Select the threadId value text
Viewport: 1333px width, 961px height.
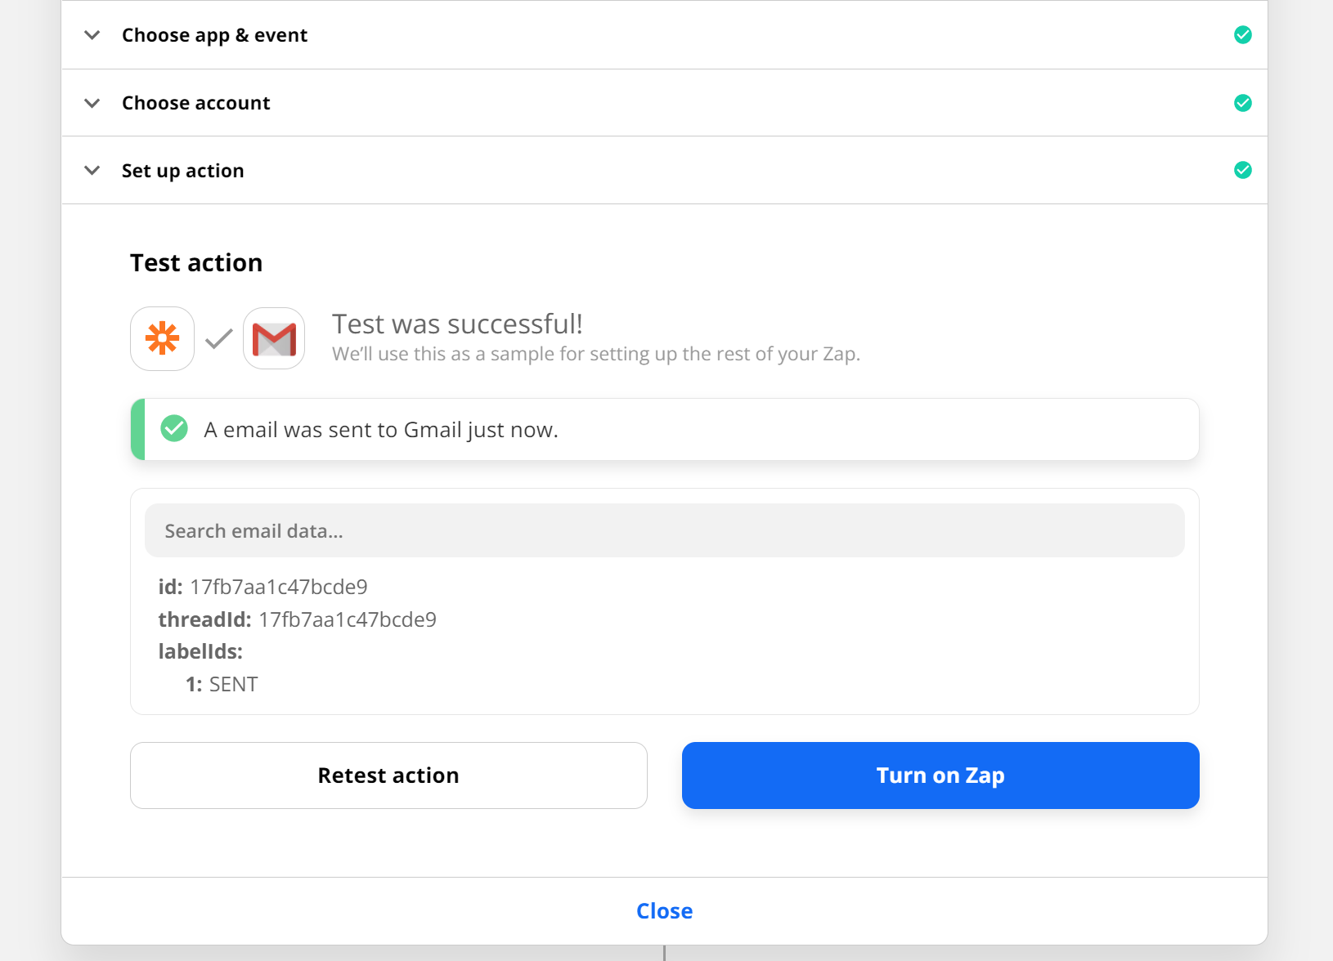[347, 619]
